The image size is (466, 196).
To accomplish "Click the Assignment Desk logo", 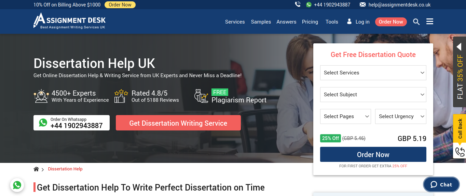I will 69,21.
